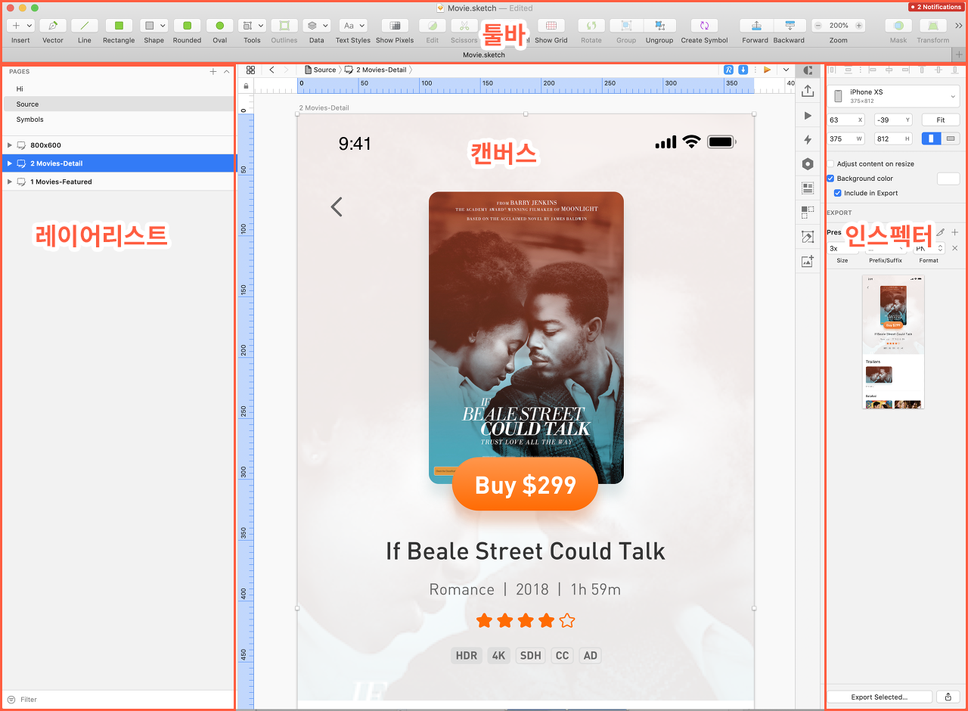
Task: Expand the 800x600 artboard layers
Action: click(x=9, y=145)
